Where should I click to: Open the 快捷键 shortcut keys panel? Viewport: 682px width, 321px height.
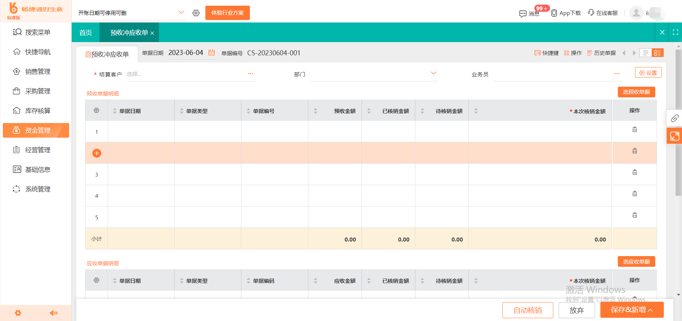click(x=547, y=53)
